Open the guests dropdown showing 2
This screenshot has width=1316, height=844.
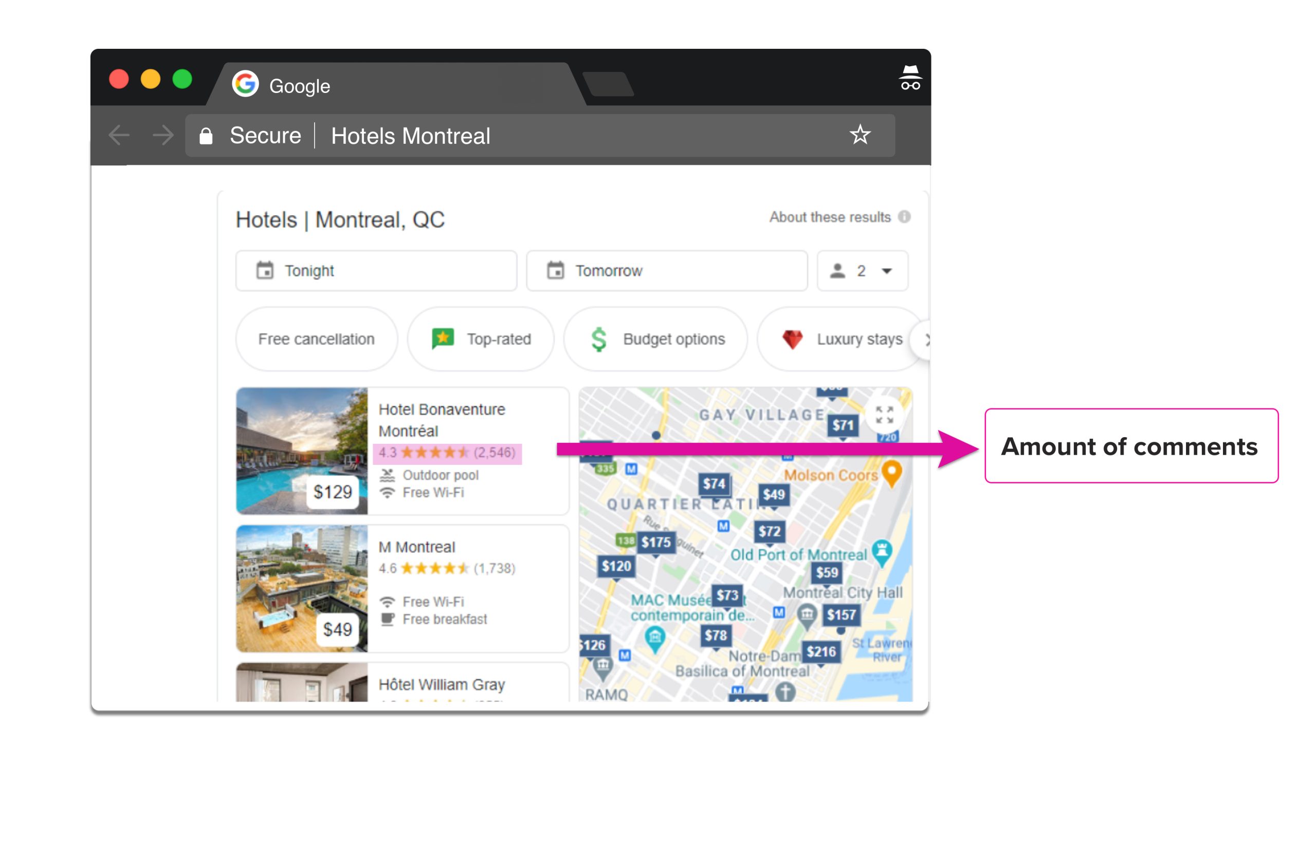(x=863, y=271)
